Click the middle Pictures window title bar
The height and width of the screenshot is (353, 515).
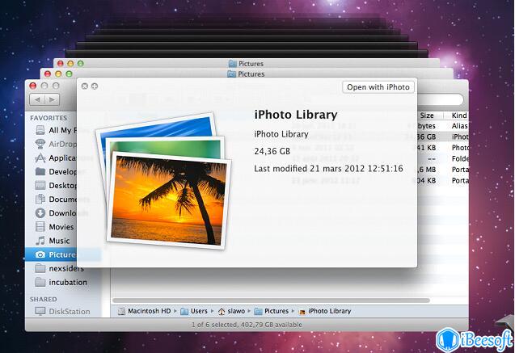point(247,74)
